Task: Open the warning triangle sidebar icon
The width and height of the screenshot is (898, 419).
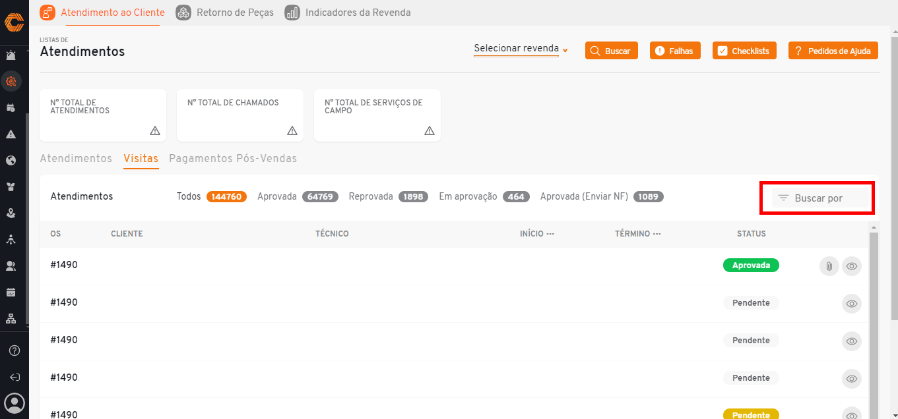Action: (x=11, y=134)
